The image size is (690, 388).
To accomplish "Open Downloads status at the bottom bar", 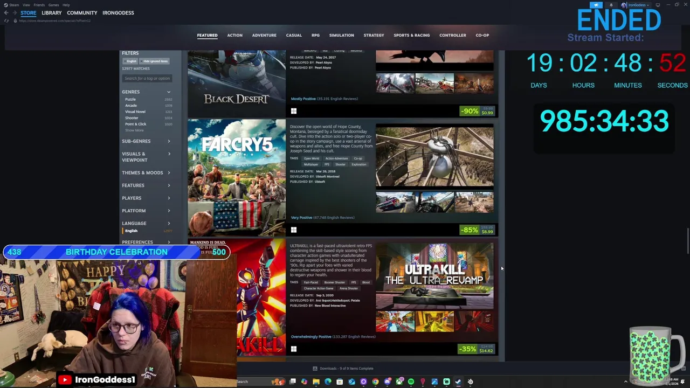I will [343, 369].
